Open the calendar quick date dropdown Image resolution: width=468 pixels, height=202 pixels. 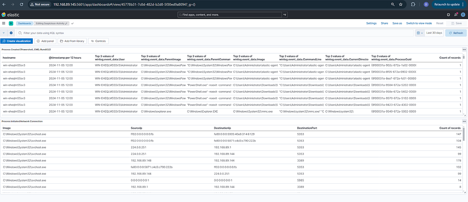click(x=420, y=33)
